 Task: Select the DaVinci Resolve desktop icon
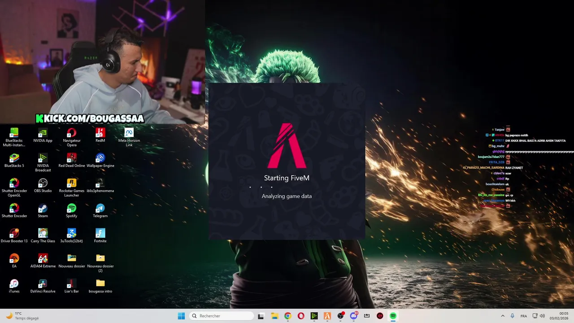pos(43,286)
